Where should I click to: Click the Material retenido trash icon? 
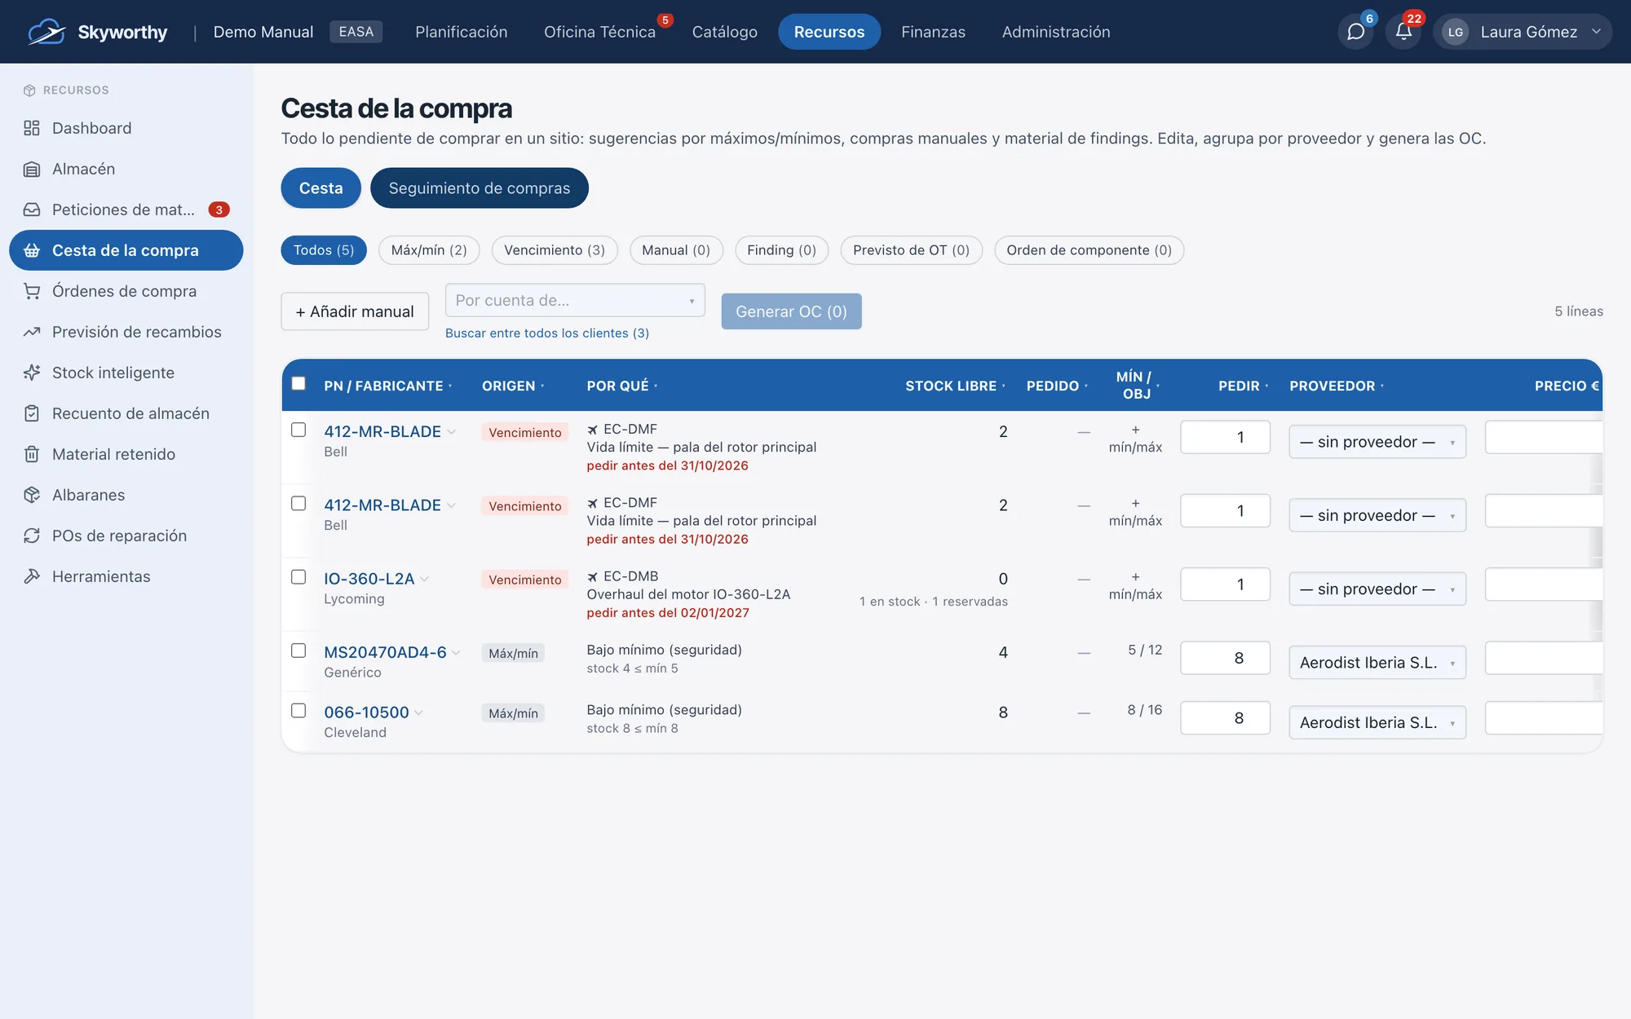32,454
